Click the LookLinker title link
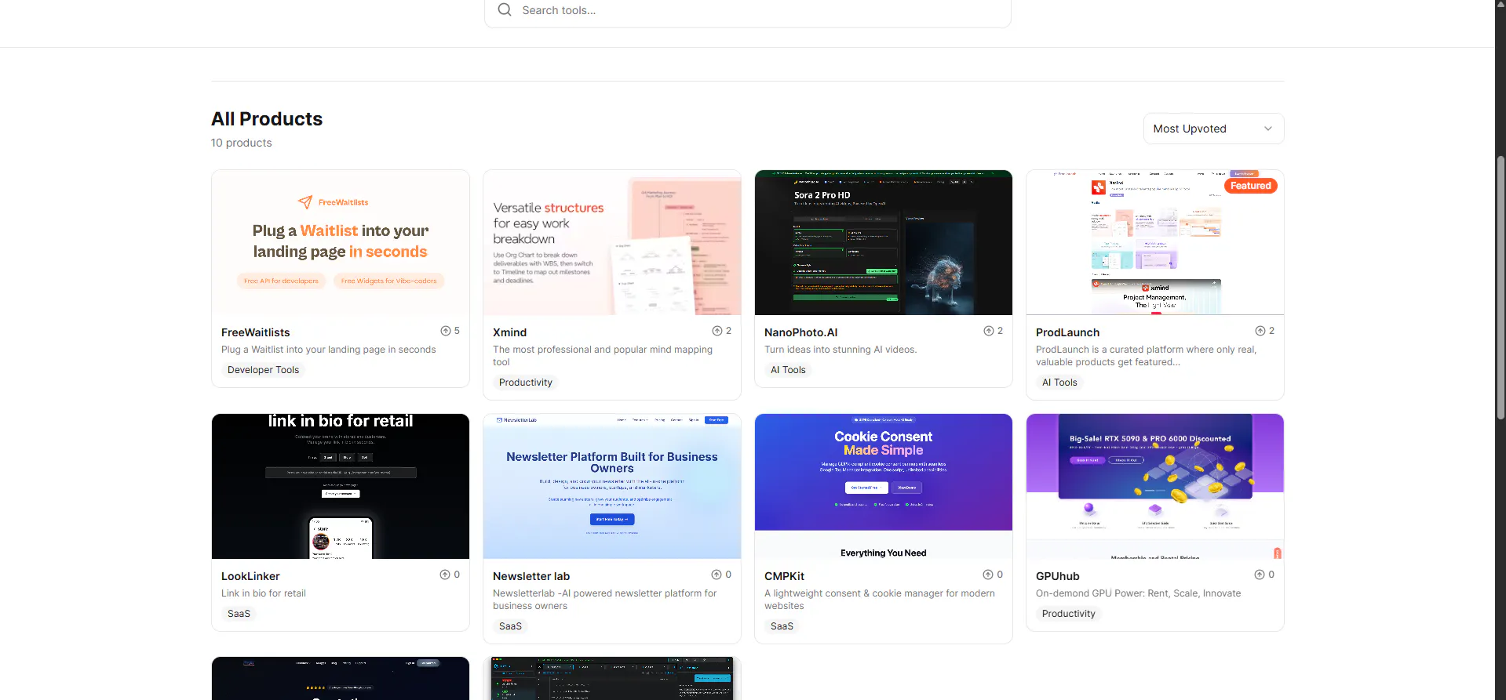This screenshot has height=700, width=1506. point(250,576)
